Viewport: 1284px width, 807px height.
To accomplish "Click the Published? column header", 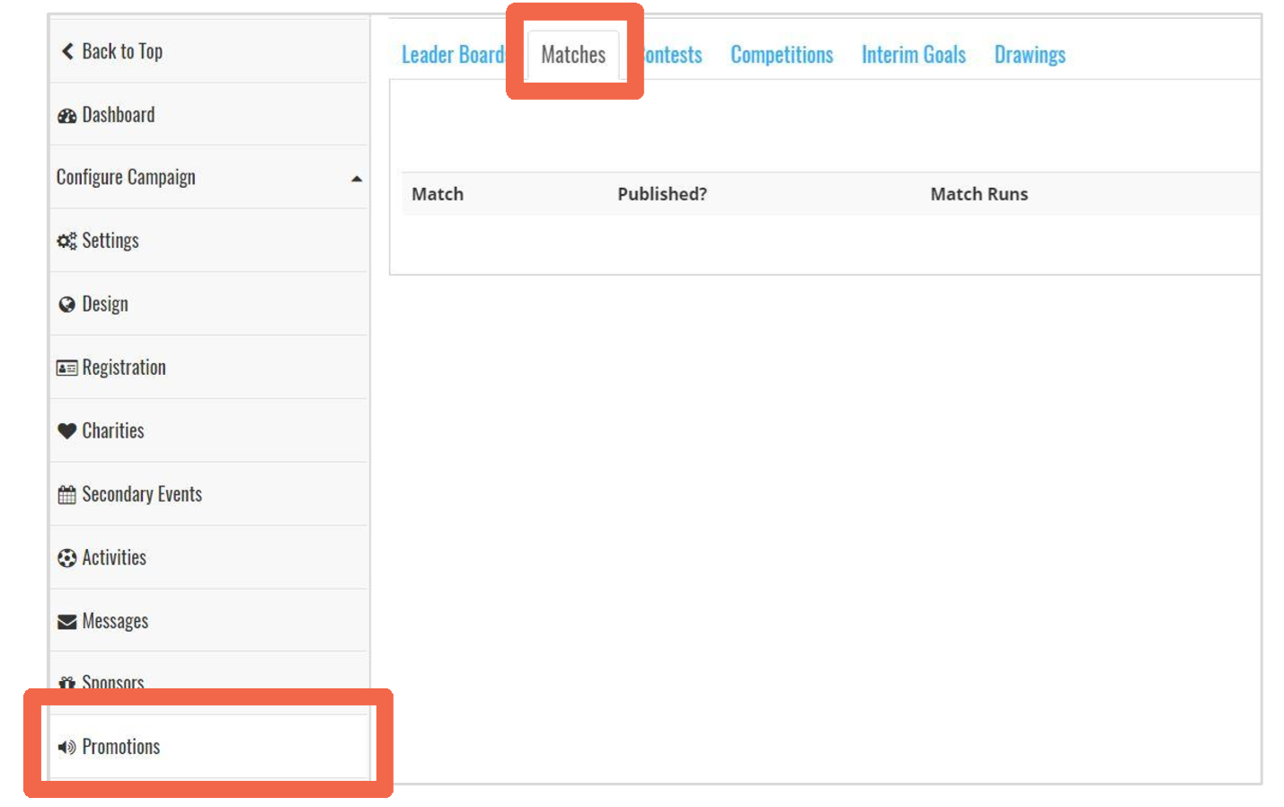I will pyautogui.click(x=662, y=194).
